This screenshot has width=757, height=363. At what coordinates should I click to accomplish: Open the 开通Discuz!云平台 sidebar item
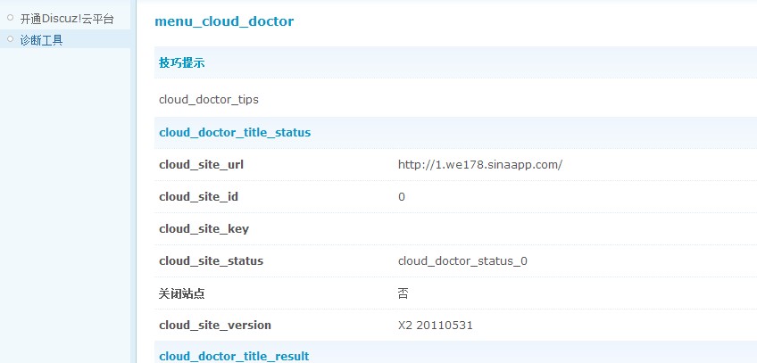(x=67, y=18)
